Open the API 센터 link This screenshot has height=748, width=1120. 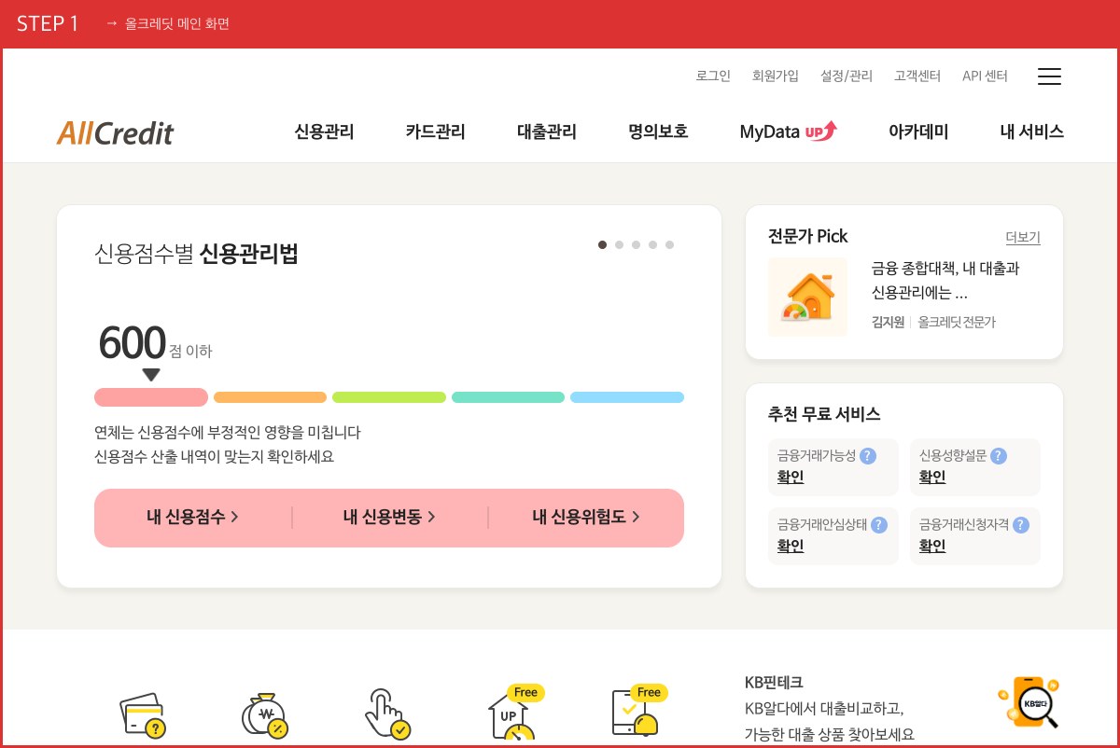coord(985,76)
